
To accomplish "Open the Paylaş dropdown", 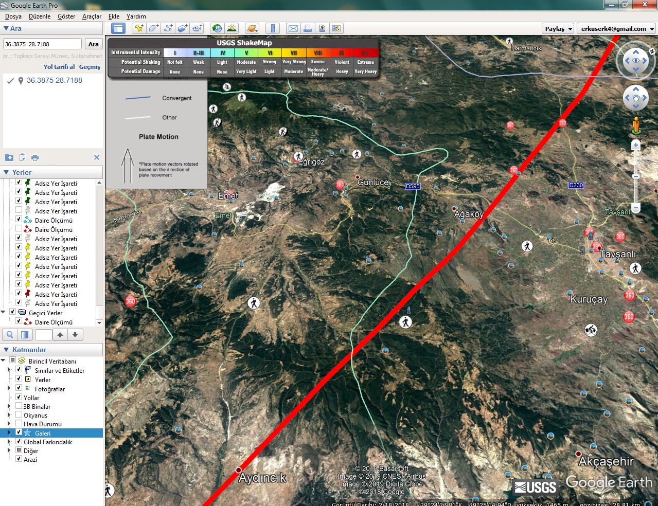I will click(558, 29).
